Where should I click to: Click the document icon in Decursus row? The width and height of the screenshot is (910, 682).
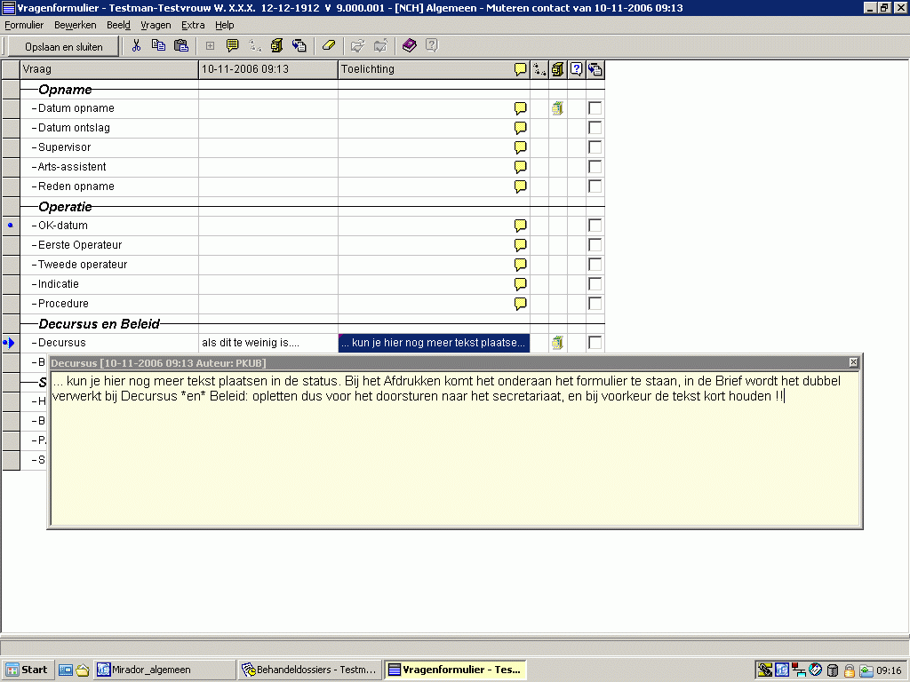coord(557,343)
